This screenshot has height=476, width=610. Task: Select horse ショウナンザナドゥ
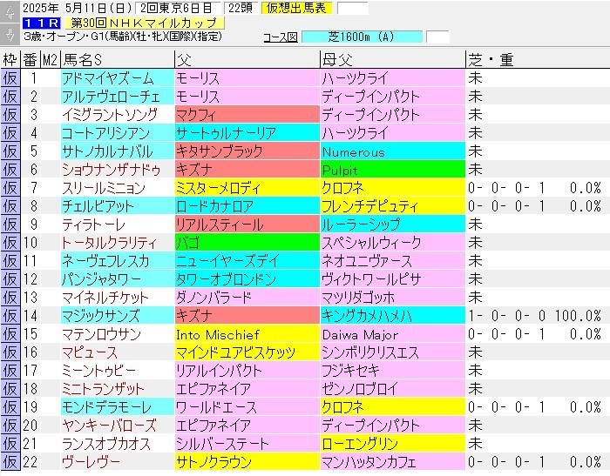coord(118,170)
